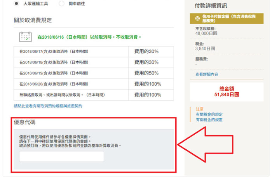
Task: Click the 關於取消費規定 heading
Action: (x=33, y=20)
